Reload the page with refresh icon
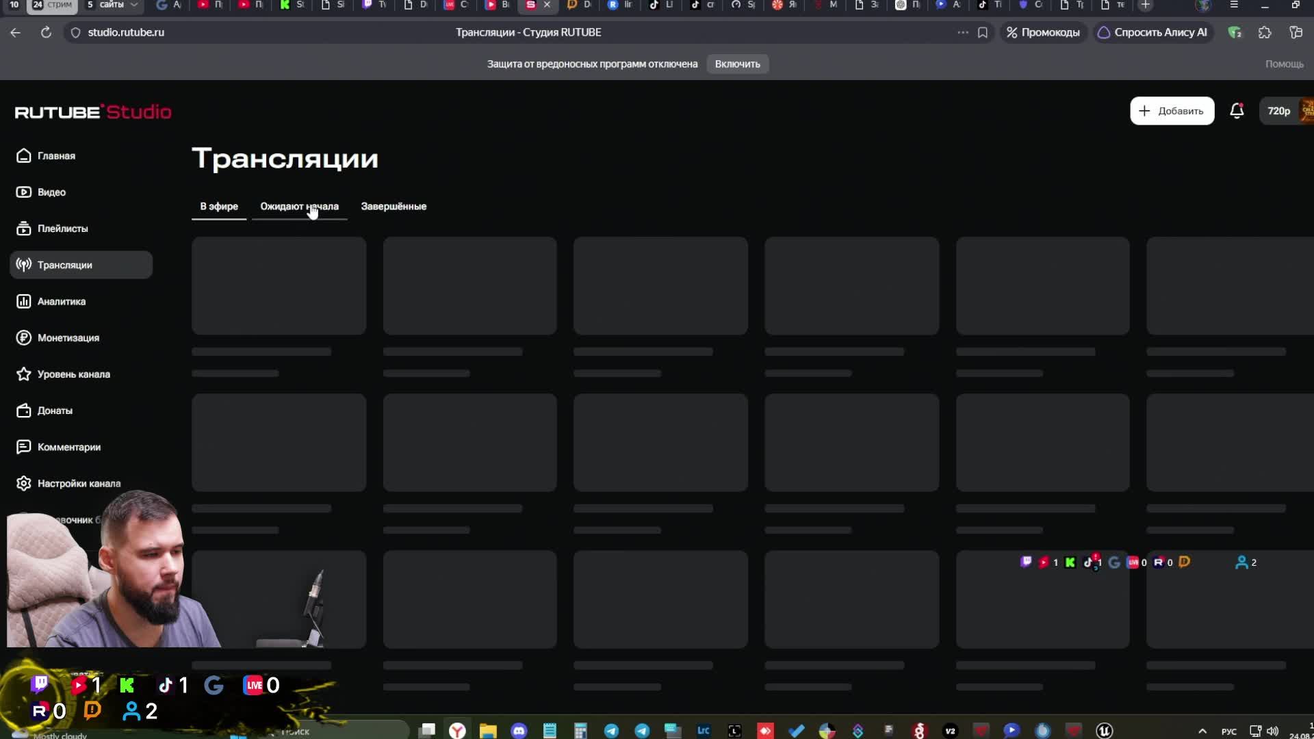The image size is (1314, 739). tap(46, 32)
